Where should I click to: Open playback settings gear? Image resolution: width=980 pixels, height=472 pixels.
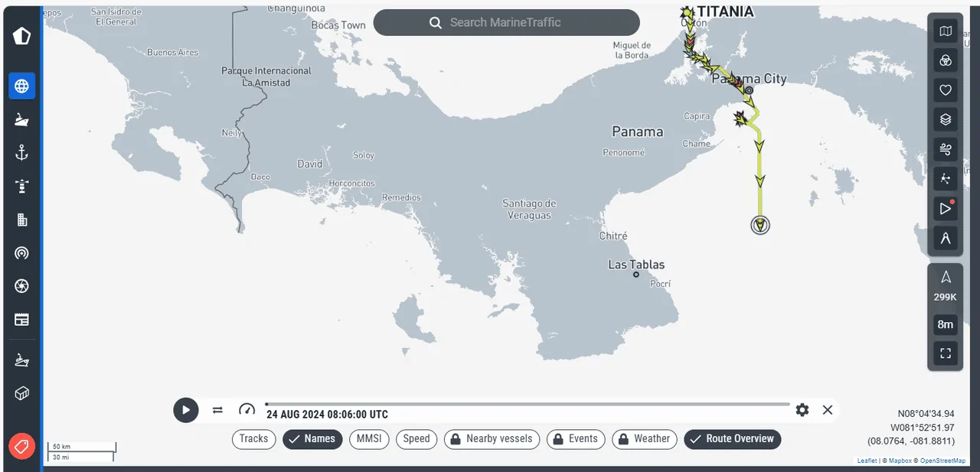point(802,410)
